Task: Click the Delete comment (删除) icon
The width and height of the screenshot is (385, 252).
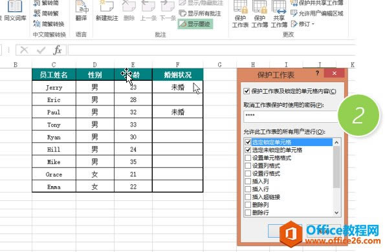Action: pos(129,10)
